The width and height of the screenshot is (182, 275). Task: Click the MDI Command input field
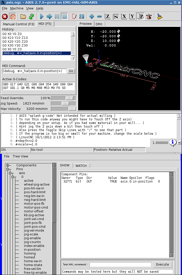click(34, 71)
